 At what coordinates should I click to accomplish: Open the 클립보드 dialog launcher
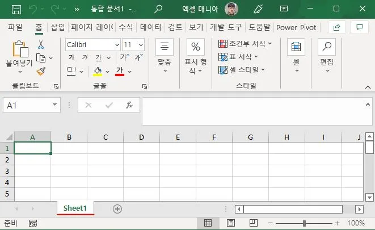tap(56, 86)
